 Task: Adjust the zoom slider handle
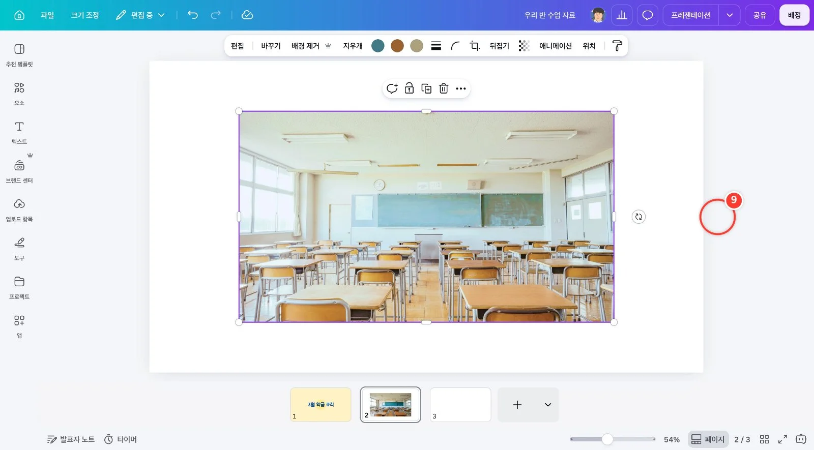pyautogui.click(x=607, y=439)
